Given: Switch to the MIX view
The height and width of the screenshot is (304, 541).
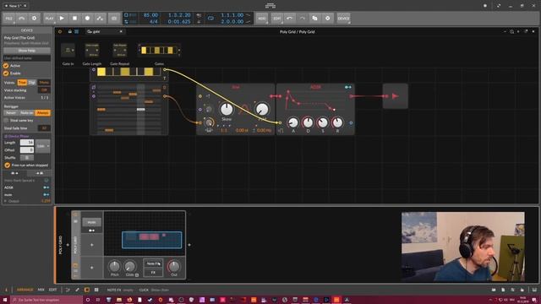Looking at the screenshot, I should click(x=41, y=290).
